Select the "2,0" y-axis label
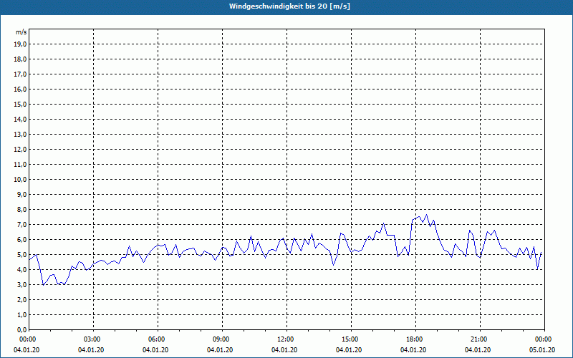The image size is (573, 358). 22,299
